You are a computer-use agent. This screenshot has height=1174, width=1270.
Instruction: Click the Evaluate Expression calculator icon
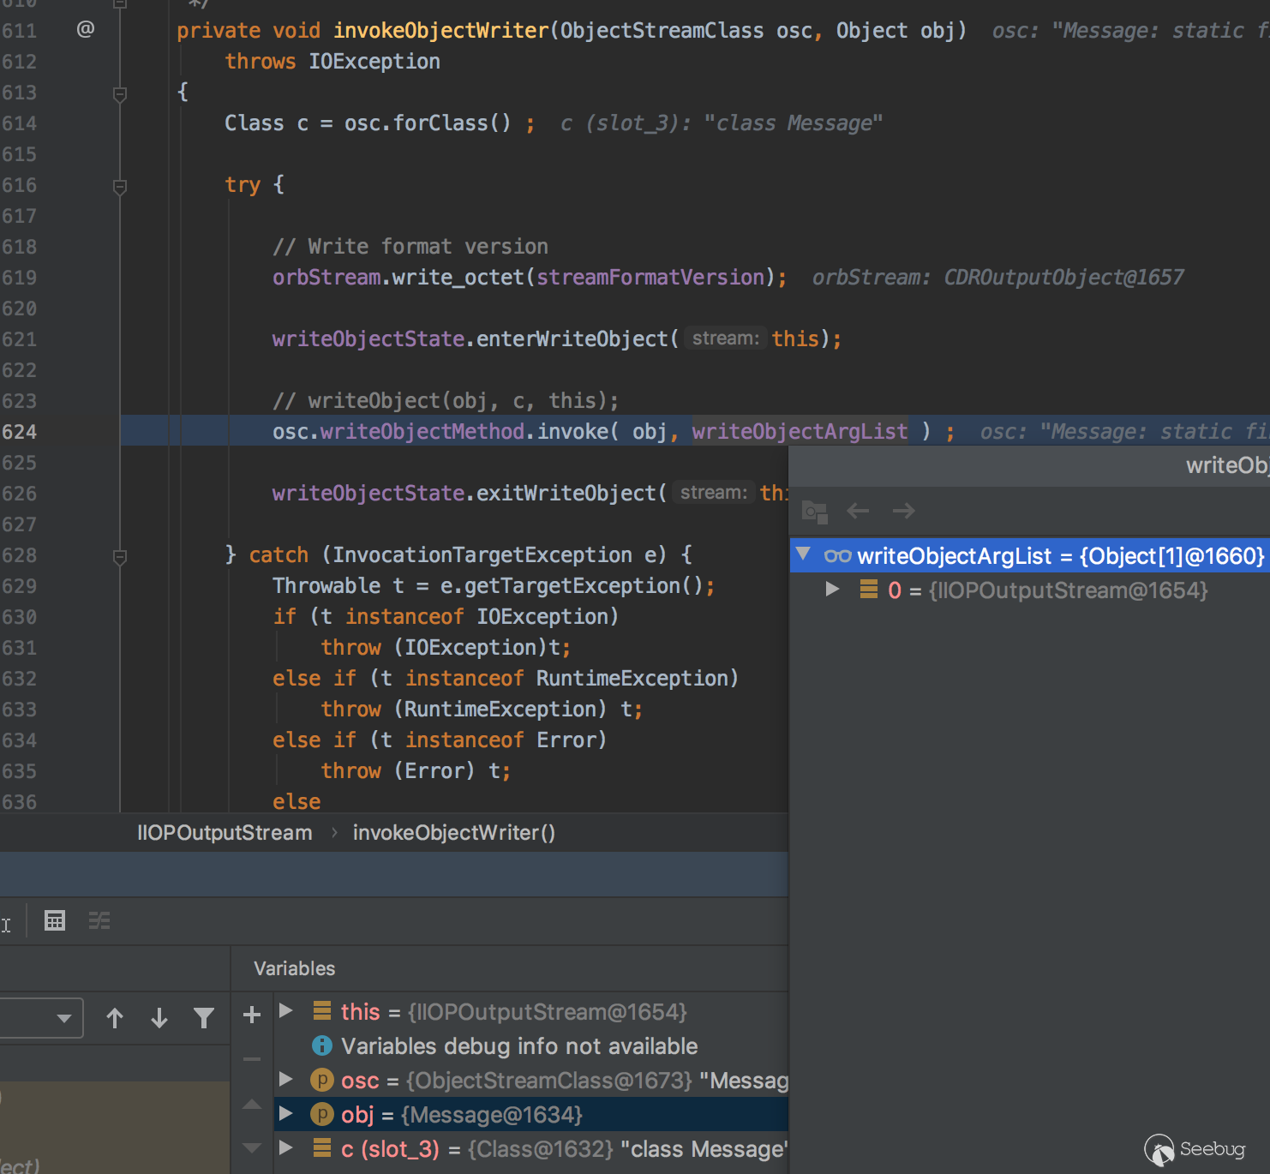(55, 920)
